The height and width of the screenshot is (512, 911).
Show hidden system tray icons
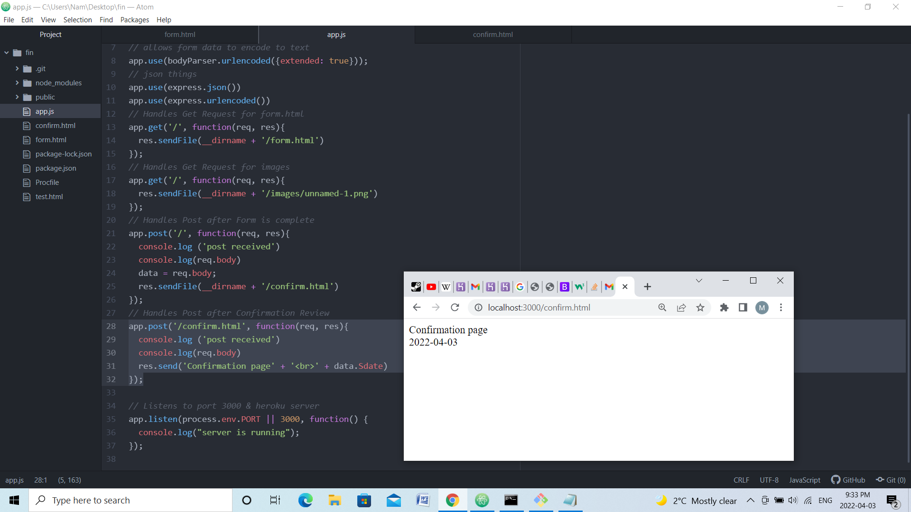point(751,500)
